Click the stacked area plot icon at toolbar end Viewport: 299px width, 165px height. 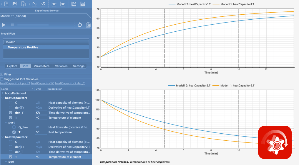(x=82, y=4)
